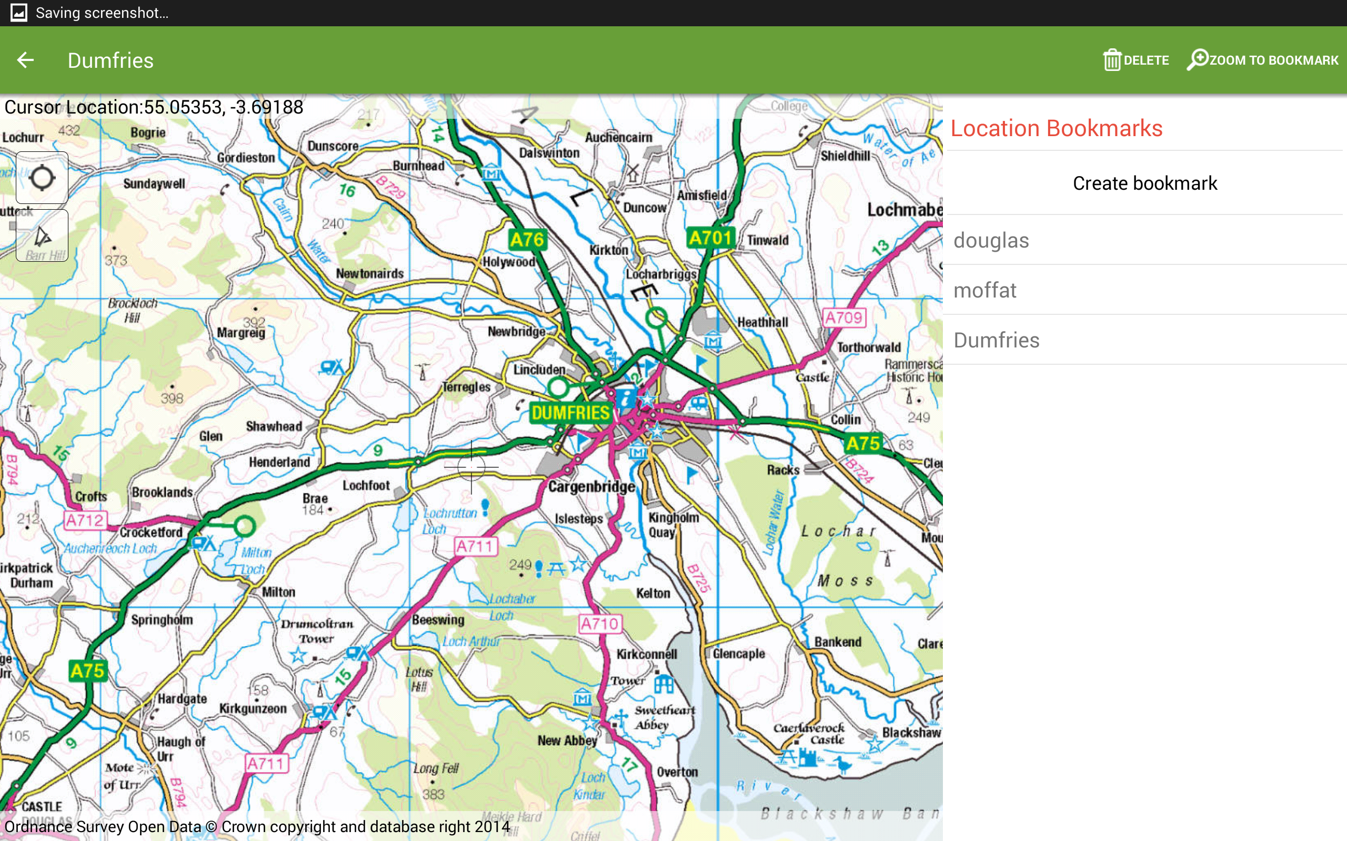Select the douglas bookmark

tap(1145, 240)
